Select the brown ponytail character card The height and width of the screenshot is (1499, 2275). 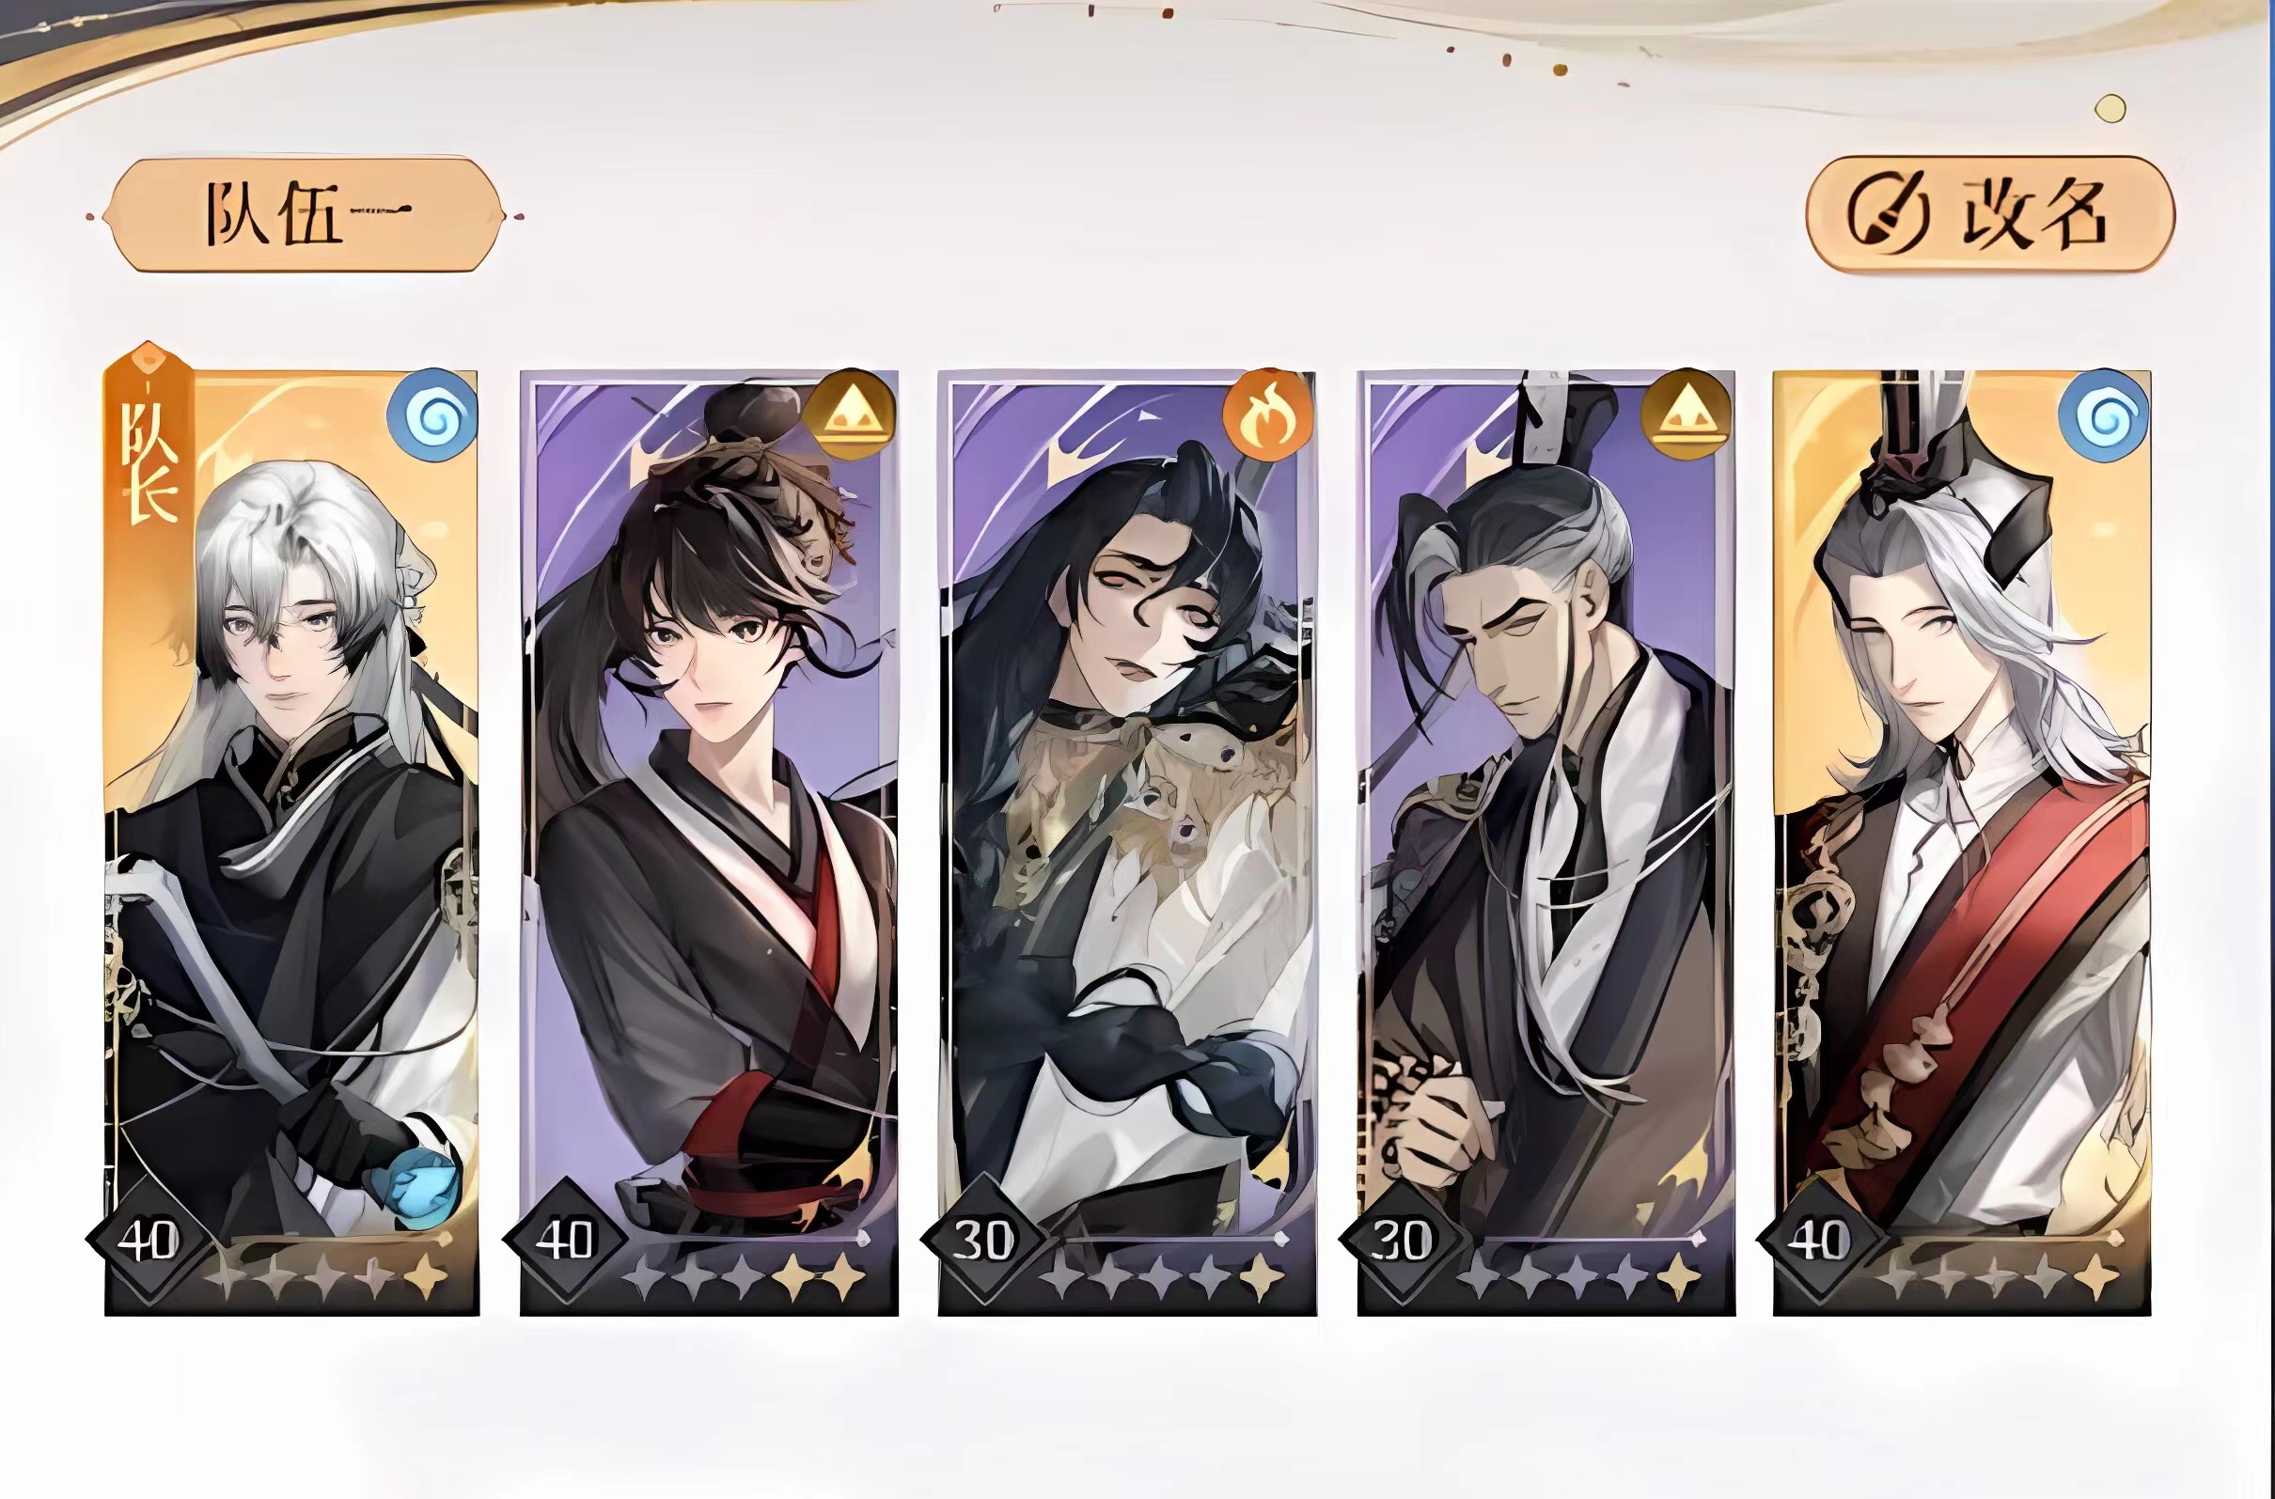[x=709, y=841]
